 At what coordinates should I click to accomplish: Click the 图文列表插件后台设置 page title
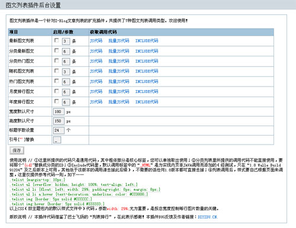[33, 5]
